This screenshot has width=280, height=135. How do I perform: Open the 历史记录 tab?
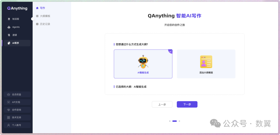[43, 24]
